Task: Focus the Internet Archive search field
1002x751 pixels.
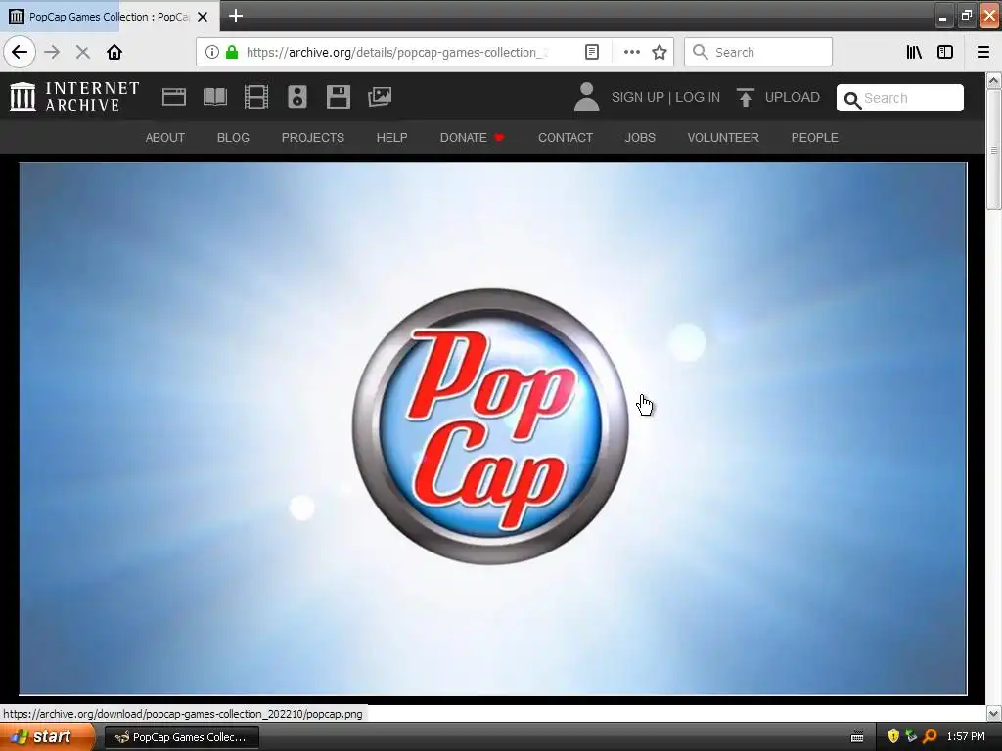Action: [x=900, y=98]
